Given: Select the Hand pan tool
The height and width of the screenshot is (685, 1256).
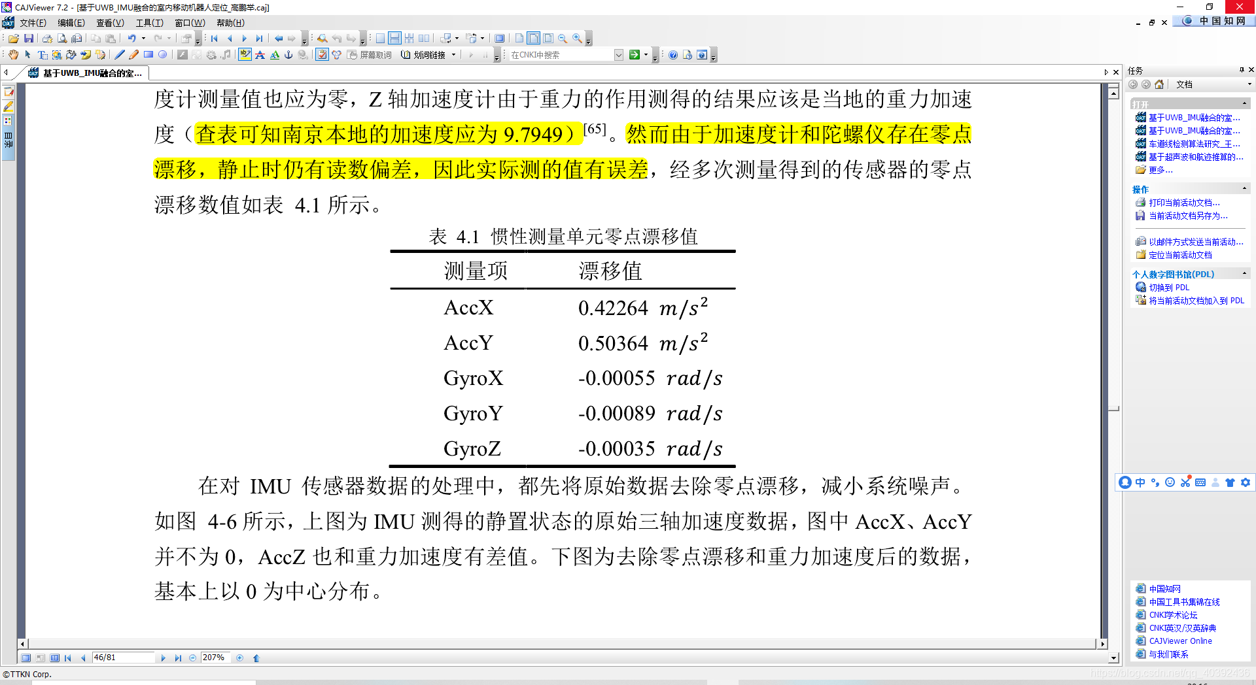Looking at the screenshot, I should tap(13, 55).
